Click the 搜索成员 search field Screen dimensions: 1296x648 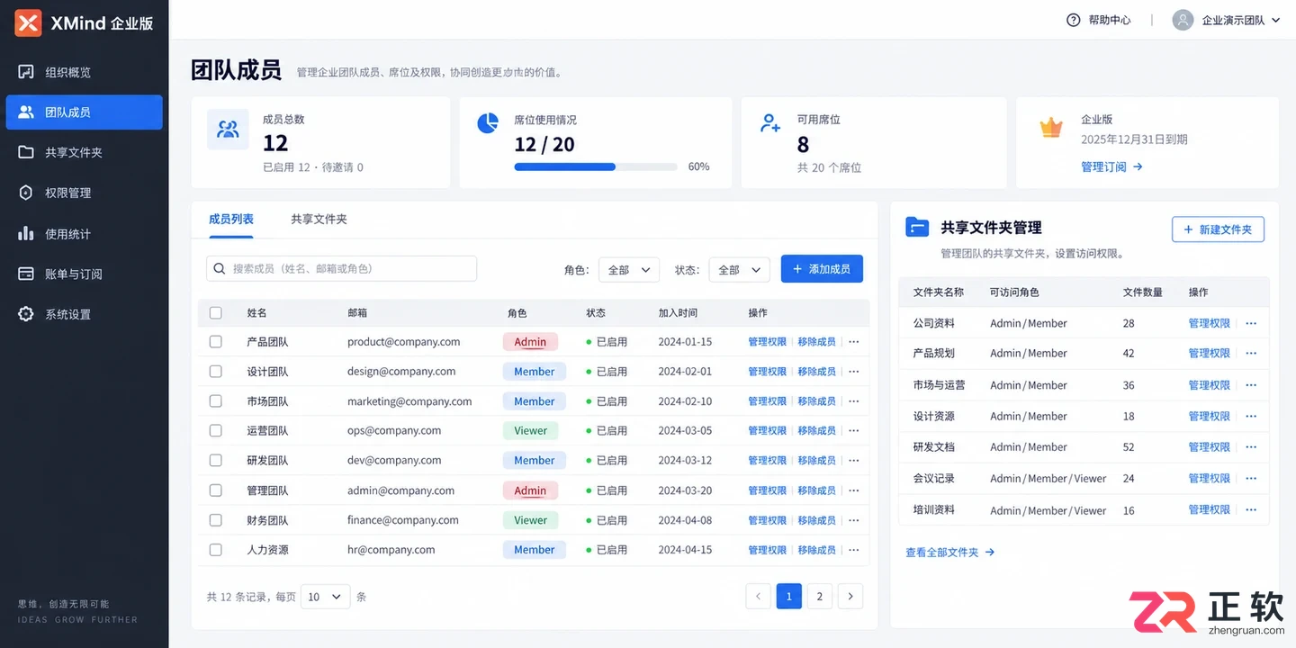pos(342,269)
